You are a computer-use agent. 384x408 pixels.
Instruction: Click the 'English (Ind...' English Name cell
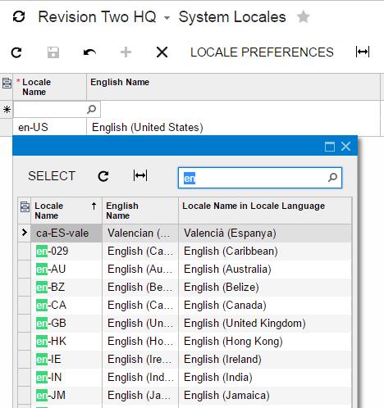tap(140, 378)
